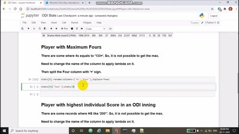239x134 pixels.
Task: Open the View menu
Action: click(x=43, y=23)
